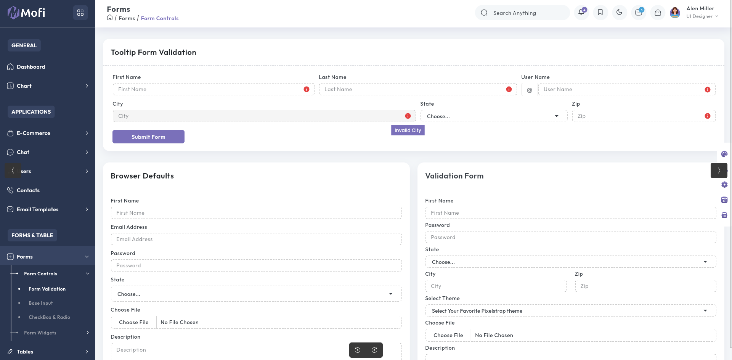This screenshot has width=732, height=360.
Task: Click the settings gear icon on right edge
Action: pyautogui.click(x=724, y=185)
